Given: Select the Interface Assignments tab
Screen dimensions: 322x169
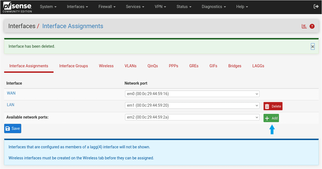Looking at the screenshot, I should (29, 66).
